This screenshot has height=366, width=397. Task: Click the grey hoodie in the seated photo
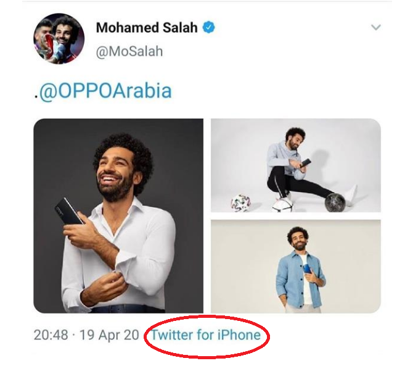[284, 156]
